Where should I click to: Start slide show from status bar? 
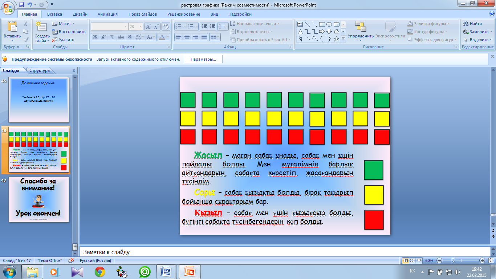(x=419, y=260)
